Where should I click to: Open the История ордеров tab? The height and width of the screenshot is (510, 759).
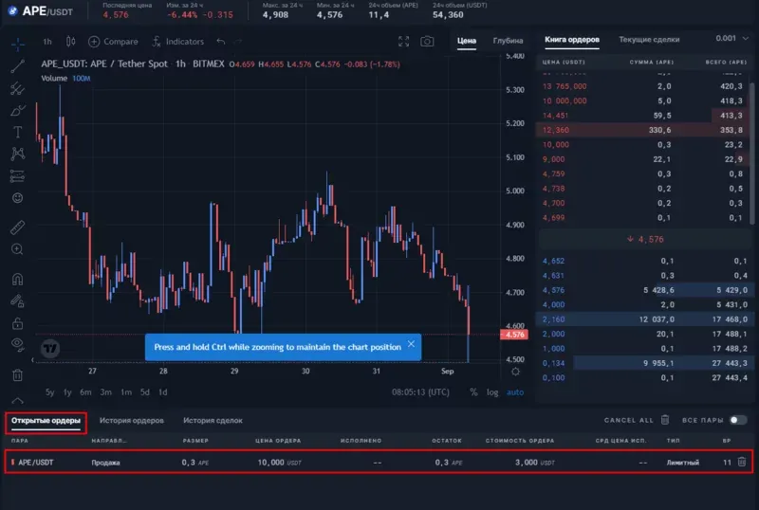point(132,421)
